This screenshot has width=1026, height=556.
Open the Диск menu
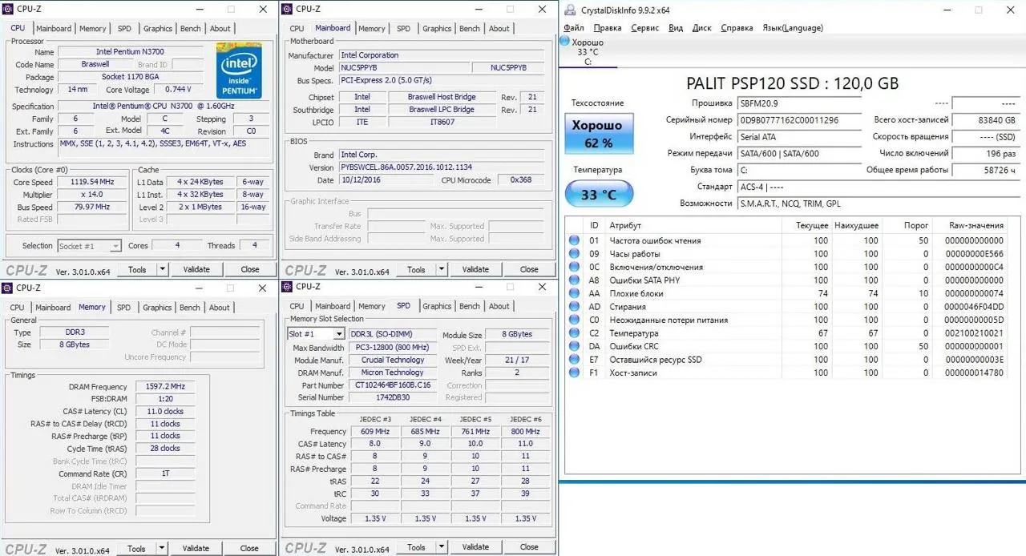point(701,28)
